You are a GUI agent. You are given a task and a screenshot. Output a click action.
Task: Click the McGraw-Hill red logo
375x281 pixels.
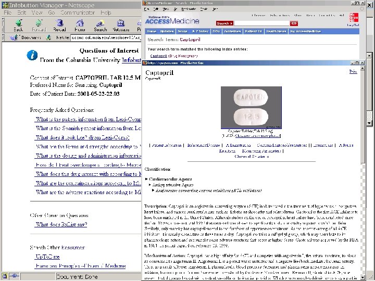tap(354, 18)
